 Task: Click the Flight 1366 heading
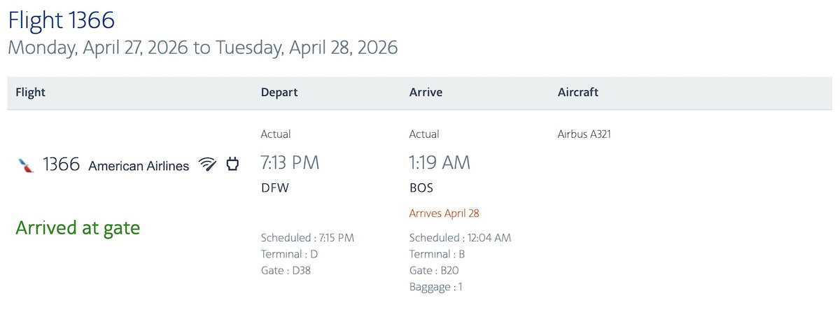point(62,21)
